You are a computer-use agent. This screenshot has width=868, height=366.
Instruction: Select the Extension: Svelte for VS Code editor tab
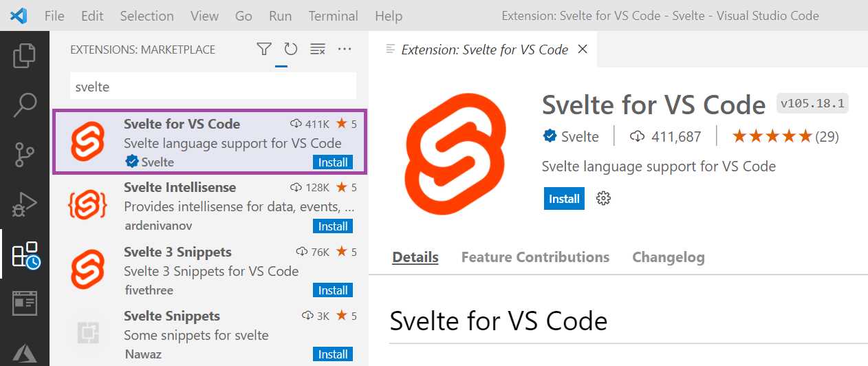pos(484,50)
